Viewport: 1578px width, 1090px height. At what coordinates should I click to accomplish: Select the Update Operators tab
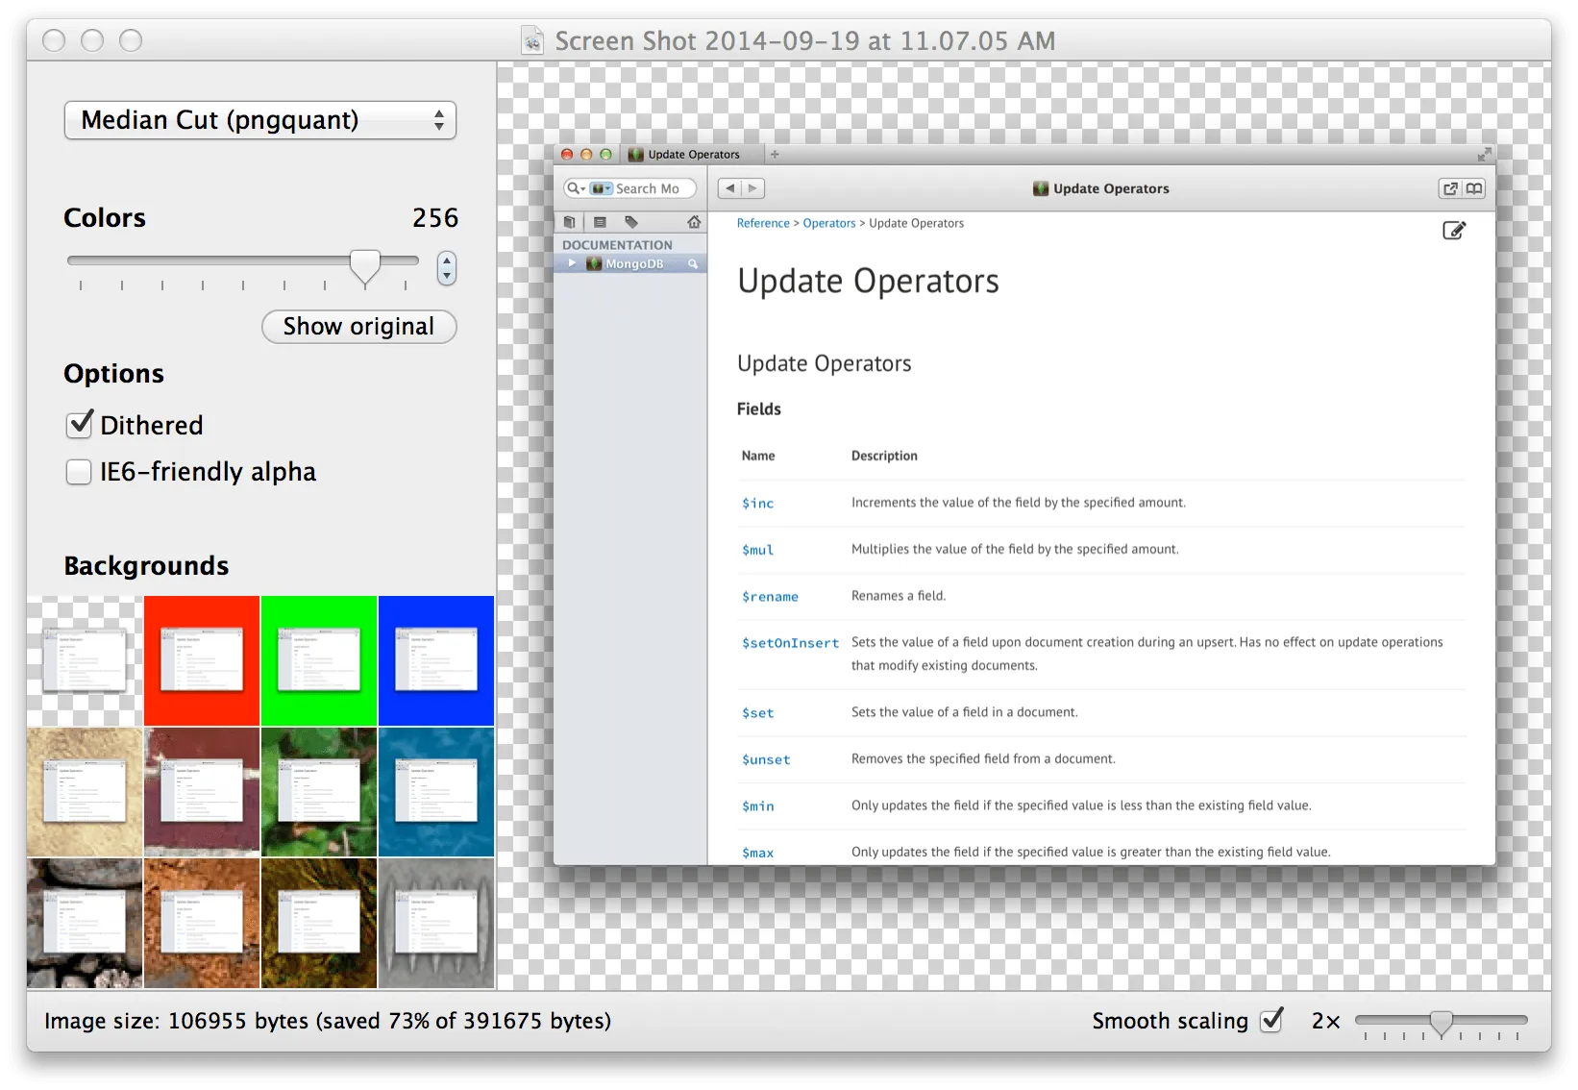click(692, 154)
